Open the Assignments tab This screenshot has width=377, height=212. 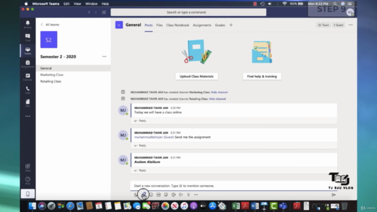coord(202,25)
